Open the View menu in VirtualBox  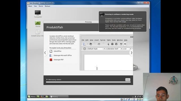pyautogui.click(x=35, y=6)
